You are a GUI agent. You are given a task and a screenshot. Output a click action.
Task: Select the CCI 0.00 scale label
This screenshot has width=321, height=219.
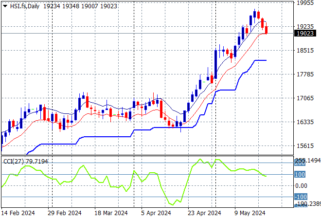[302, 186]
